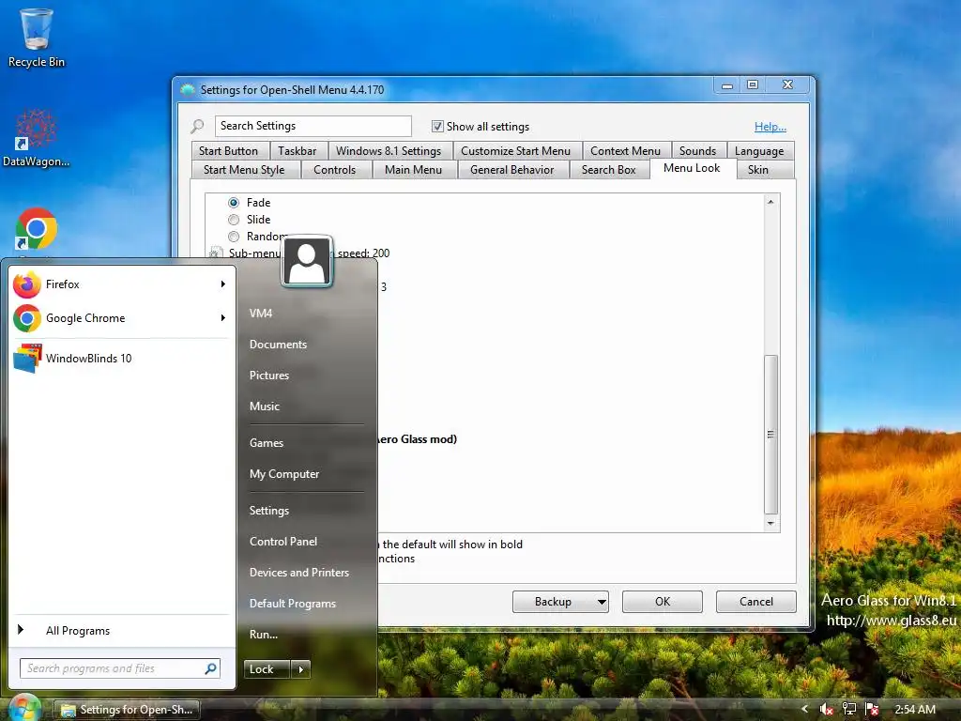Click the search magnifier icon in Settings window
The image size is (961, 721).
(x=197, y=127)
